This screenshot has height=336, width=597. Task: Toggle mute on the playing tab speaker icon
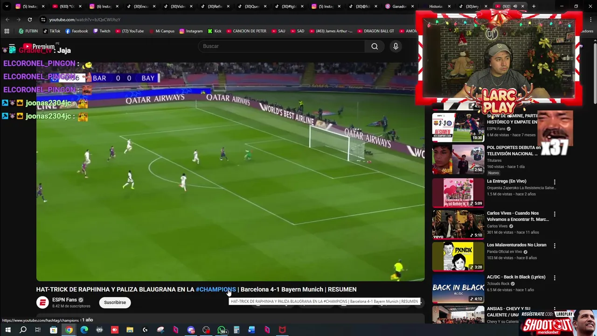click(515, 7)
